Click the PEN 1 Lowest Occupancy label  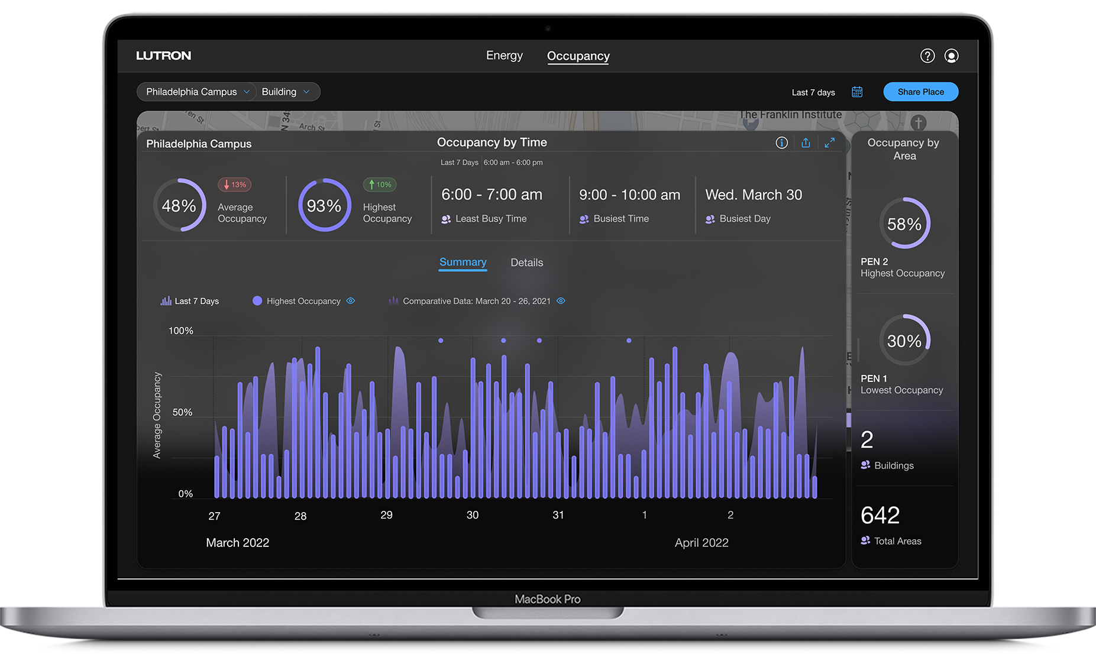(901, 384)
